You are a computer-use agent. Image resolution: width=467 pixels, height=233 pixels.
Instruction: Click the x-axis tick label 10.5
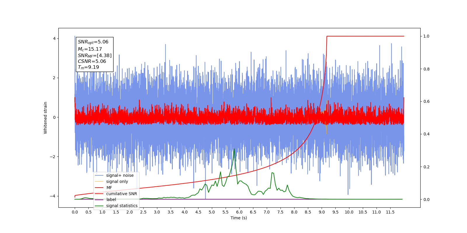pyautogui.click(x=363, y=212)
